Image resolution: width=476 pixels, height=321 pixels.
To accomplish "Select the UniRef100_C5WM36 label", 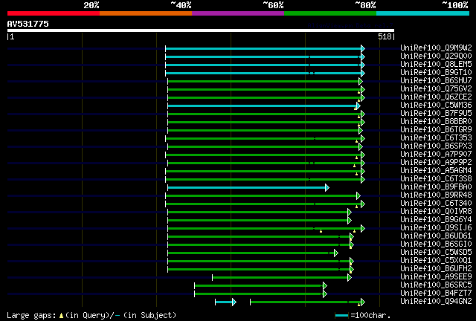I will pos(436,106).
